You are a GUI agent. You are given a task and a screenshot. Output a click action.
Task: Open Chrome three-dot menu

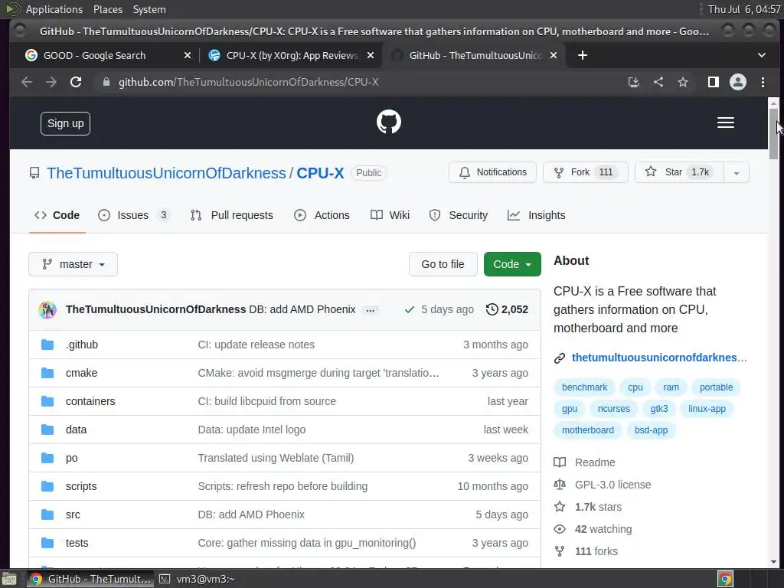763,82
